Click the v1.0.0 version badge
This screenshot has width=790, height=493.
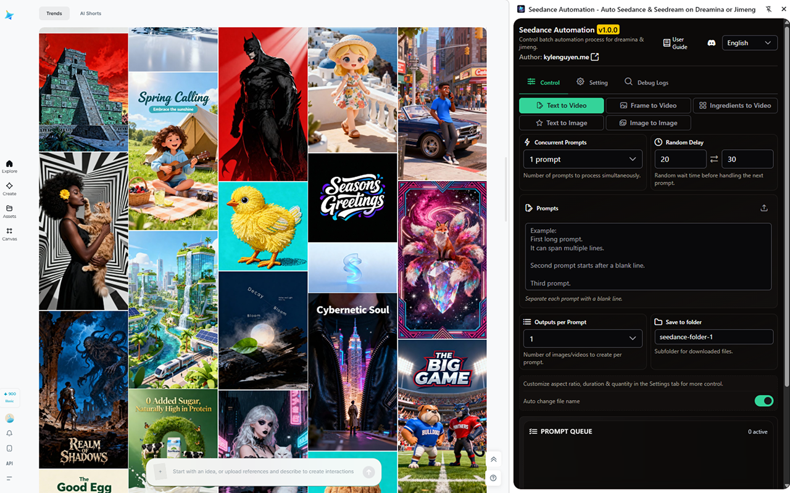click(608, 30)
